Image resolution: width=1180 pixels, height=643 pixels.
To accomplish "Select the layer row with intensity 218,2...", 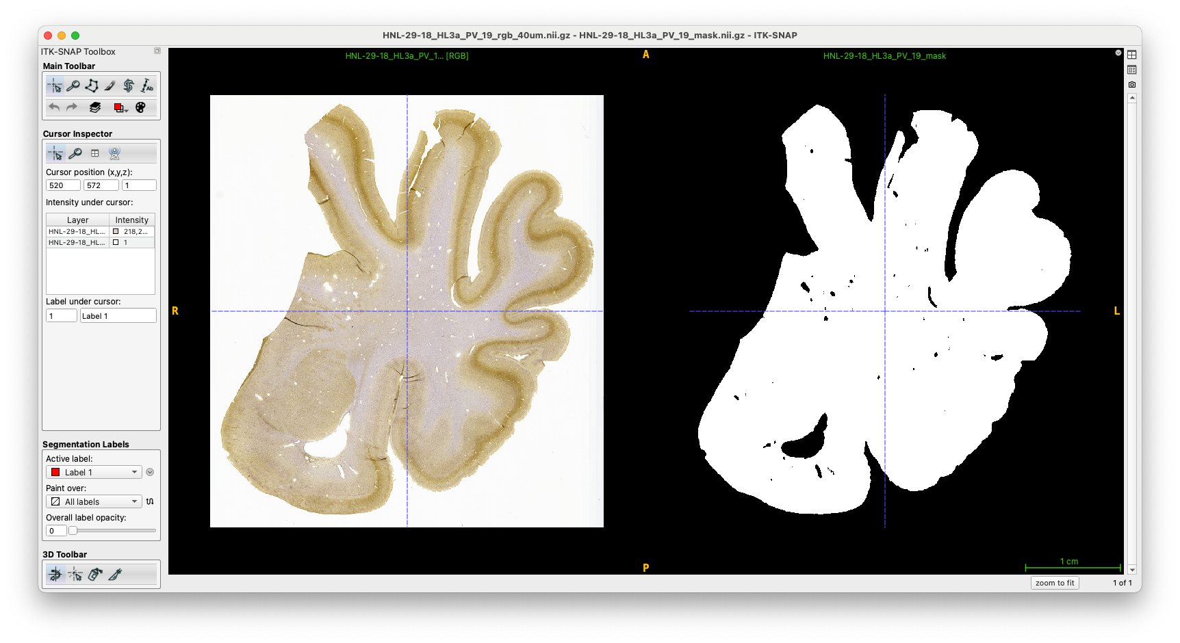I will tap(100, 231).
